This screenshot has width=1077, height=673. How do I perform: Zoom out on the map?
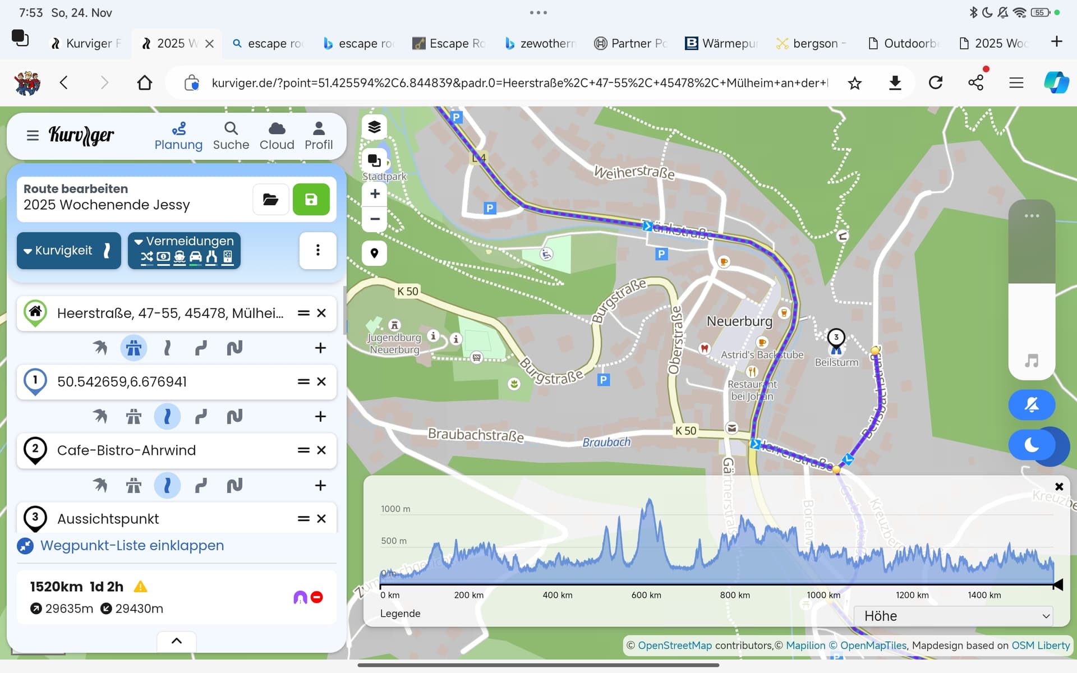[375, 219]
